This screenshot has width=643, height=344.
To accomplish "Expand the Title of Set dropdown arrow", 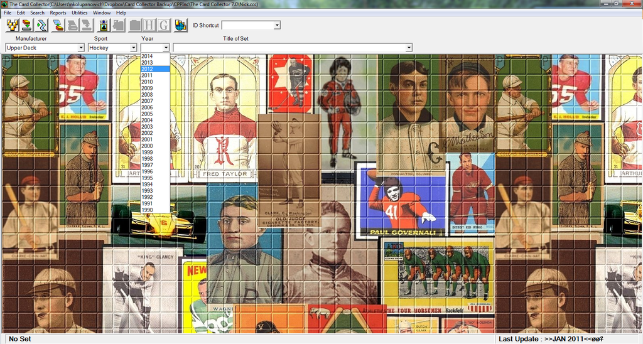I will tap(409, 48).
